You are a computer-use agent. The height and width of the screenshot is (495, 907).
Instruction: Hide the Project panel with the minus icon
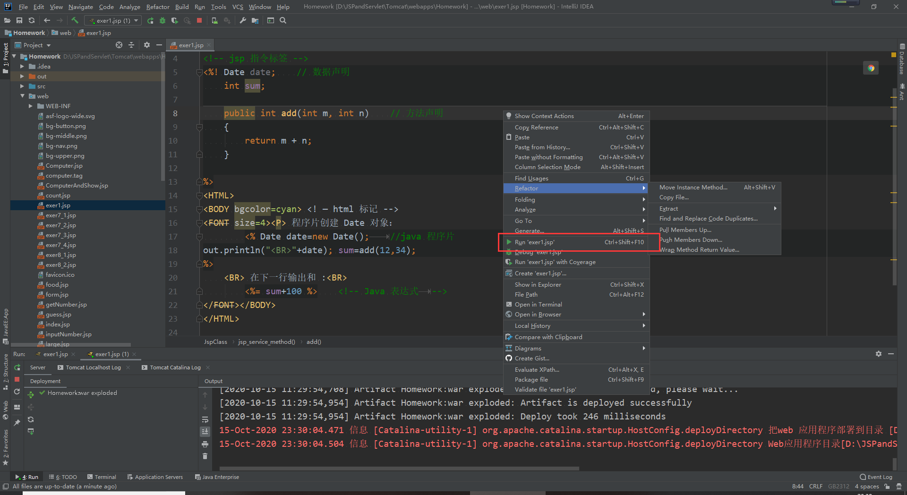(159, 45)
